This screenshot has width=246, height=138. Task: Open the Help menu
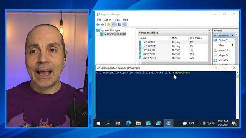coord(125,20)
